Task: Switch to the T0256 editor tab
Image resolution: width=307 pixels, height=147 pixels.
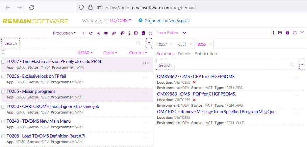Action: (181, 44)
